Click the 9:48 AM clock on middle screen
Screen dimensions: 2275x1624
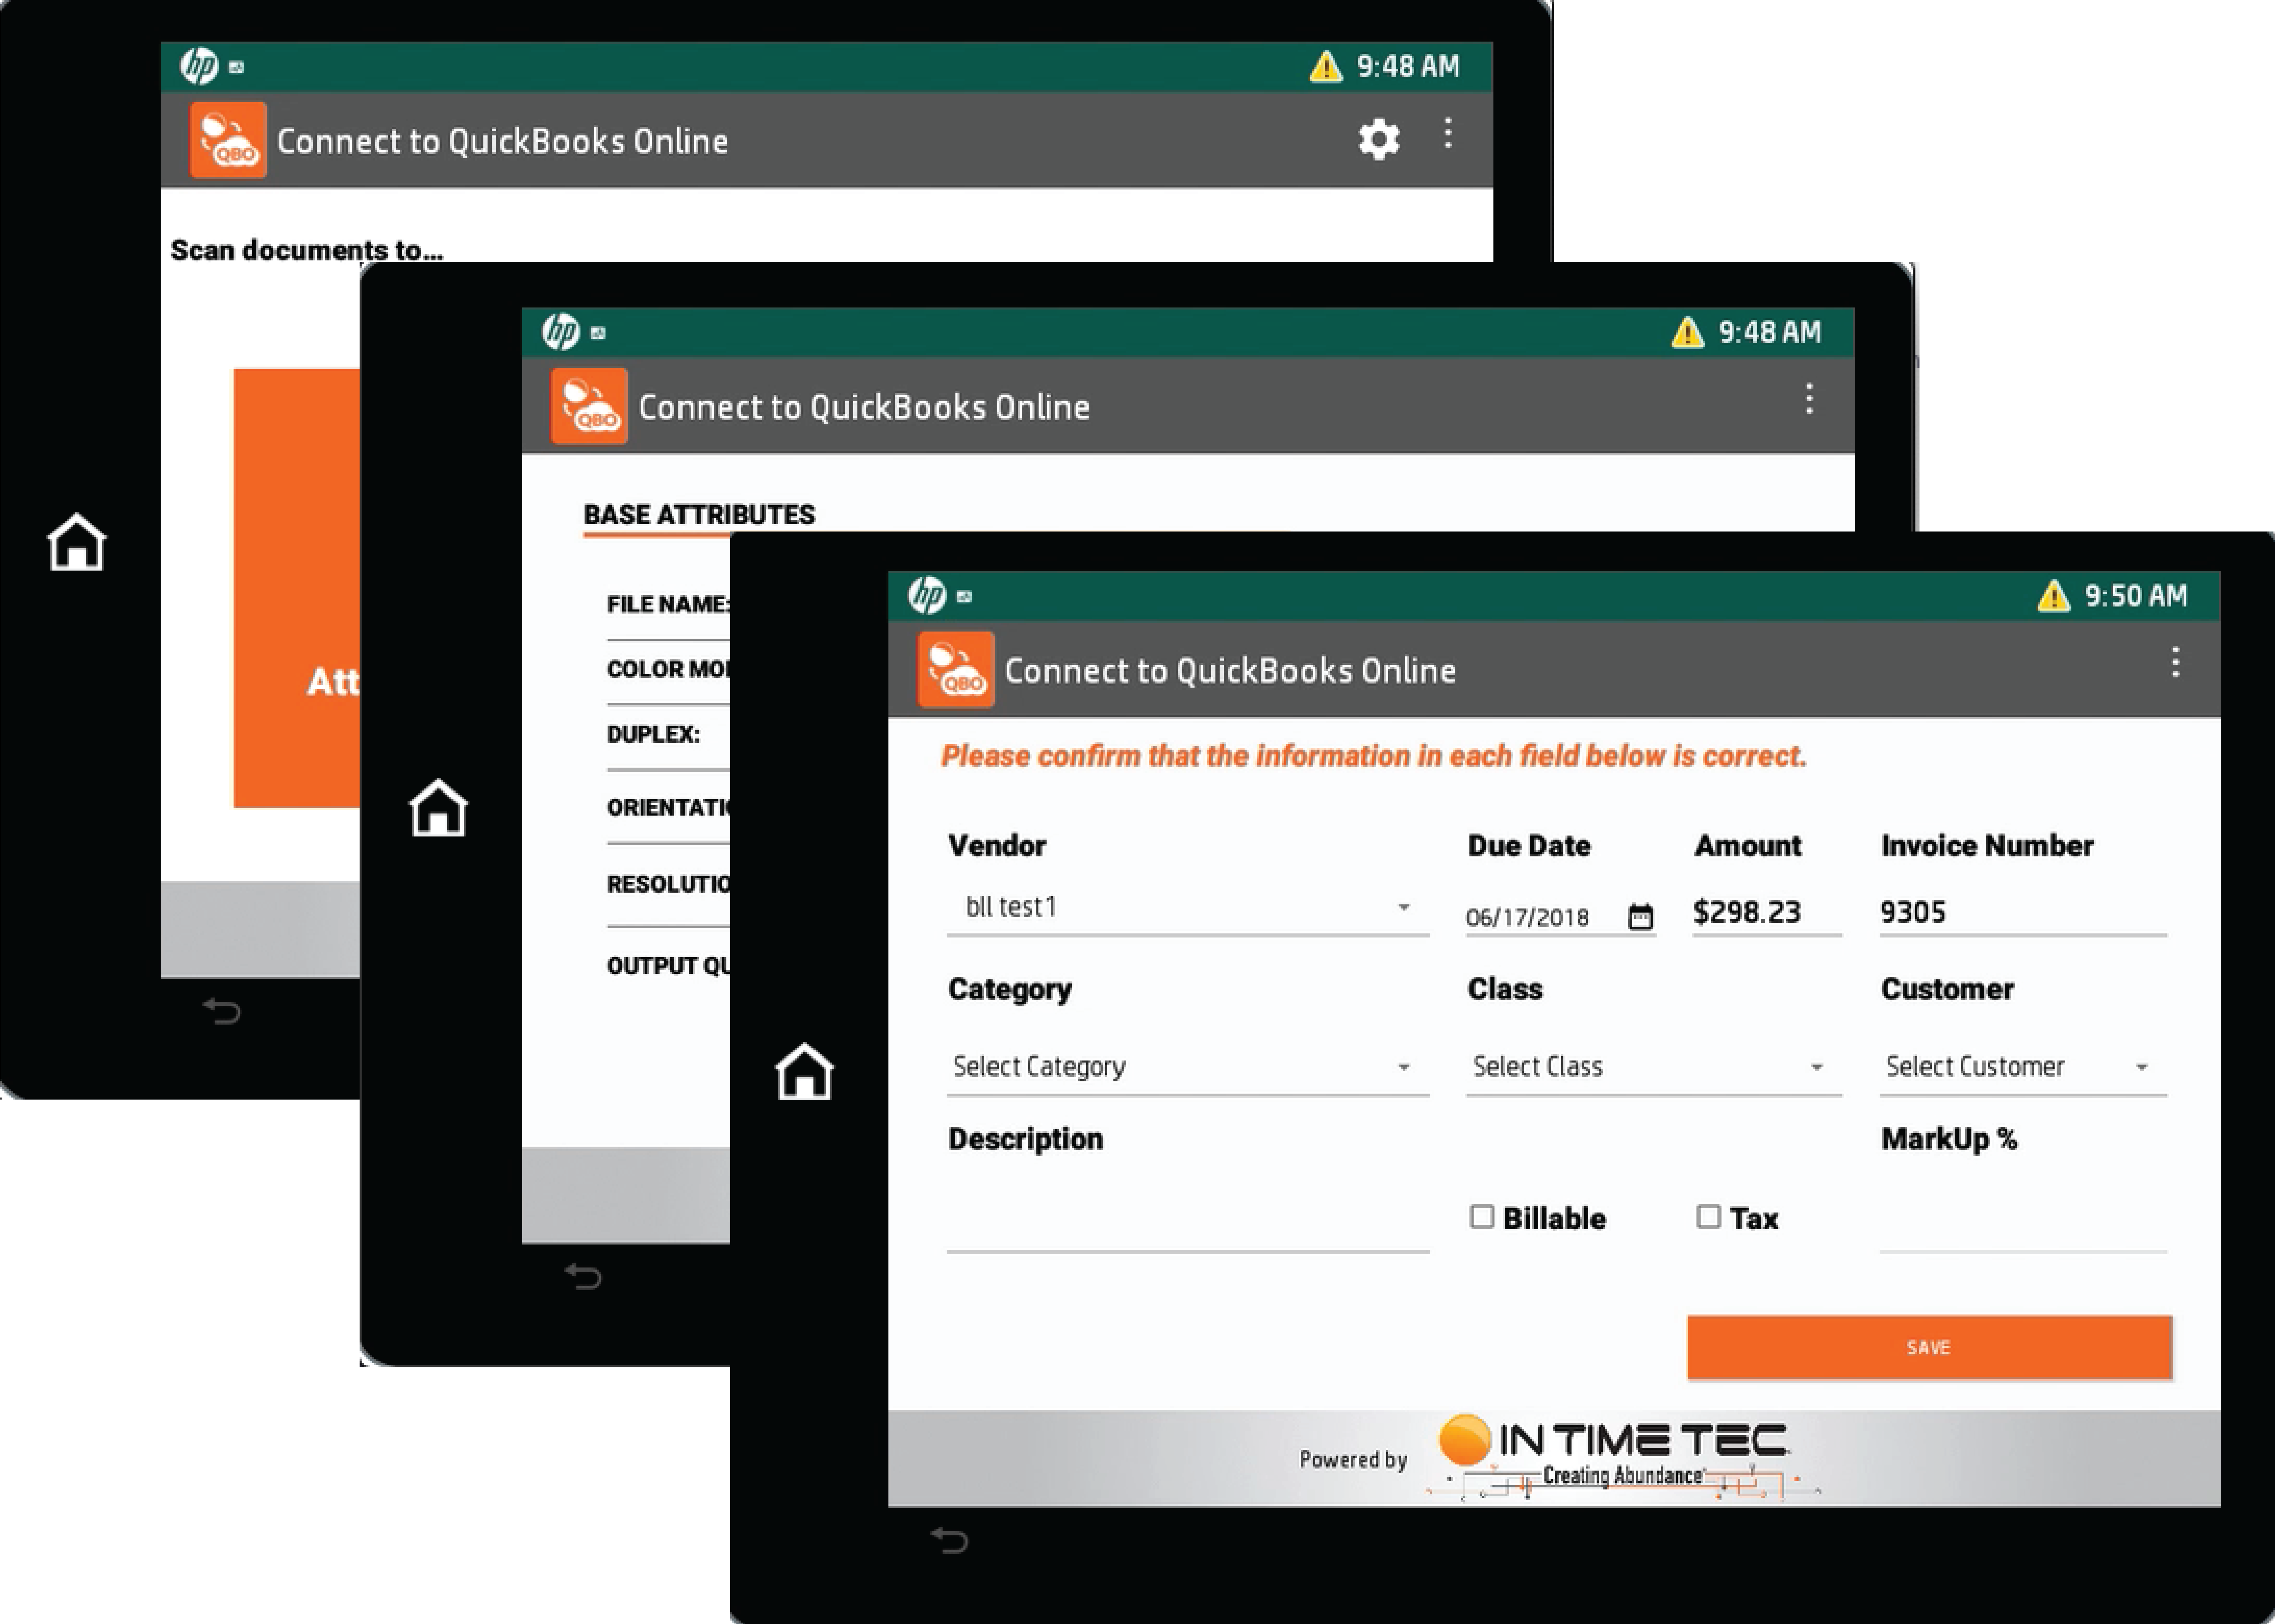click(1770, 332)
